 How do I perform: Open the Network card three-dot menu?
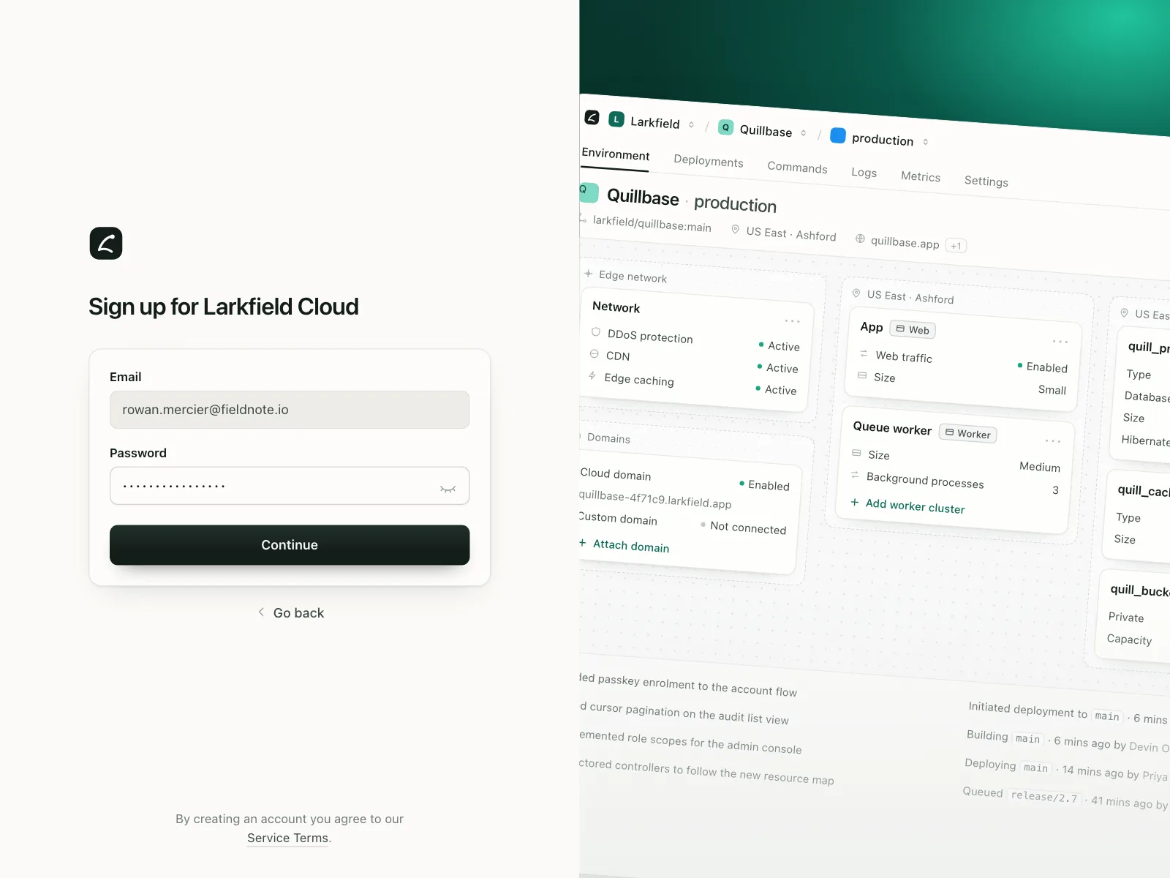point(793,321)
